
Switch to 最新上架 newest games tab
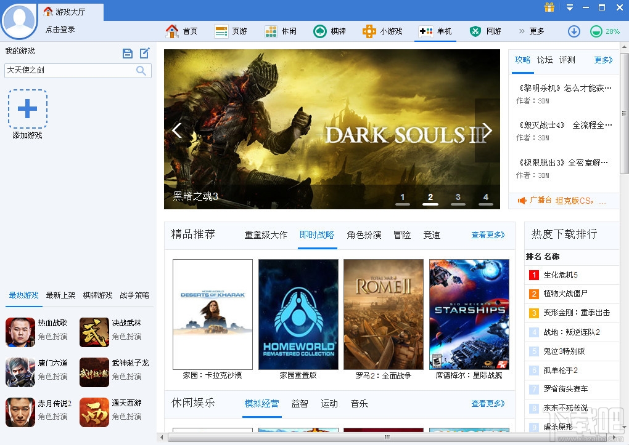click(x=59, y=295)
